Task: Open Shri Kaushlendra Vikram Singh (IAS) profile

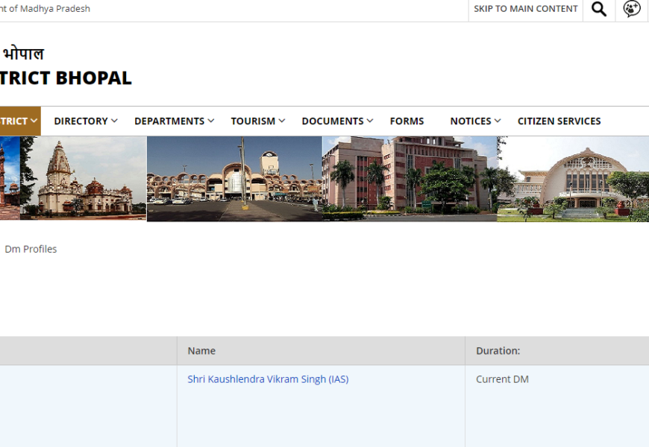Action: (268, 379)
